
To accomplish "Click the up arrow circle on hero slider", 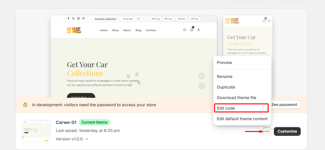I will click(x=202, y=76).
